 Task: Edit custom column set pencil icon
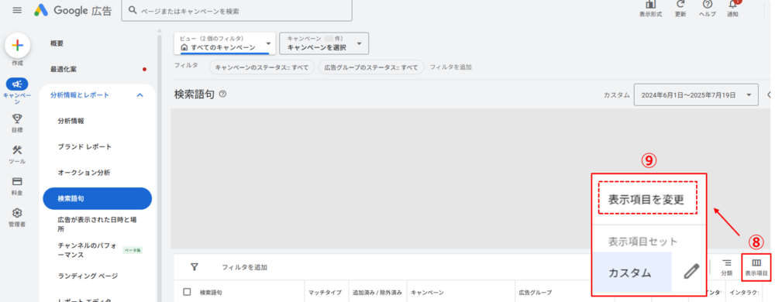point(692,272)
